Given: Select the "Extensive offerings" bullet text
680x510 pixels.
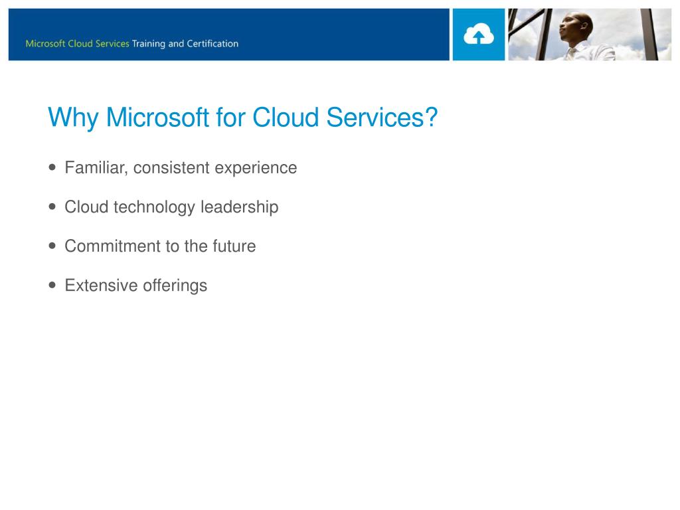Looking at the screenshot, I should tap(135, 286).
